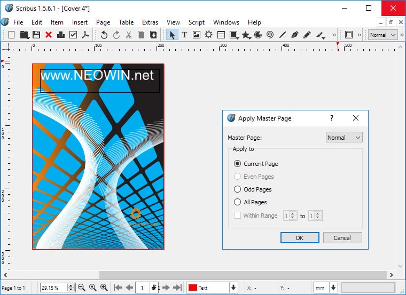Select the Render Frame gear tool
The image size is (406, 295).
pos(209,34)
